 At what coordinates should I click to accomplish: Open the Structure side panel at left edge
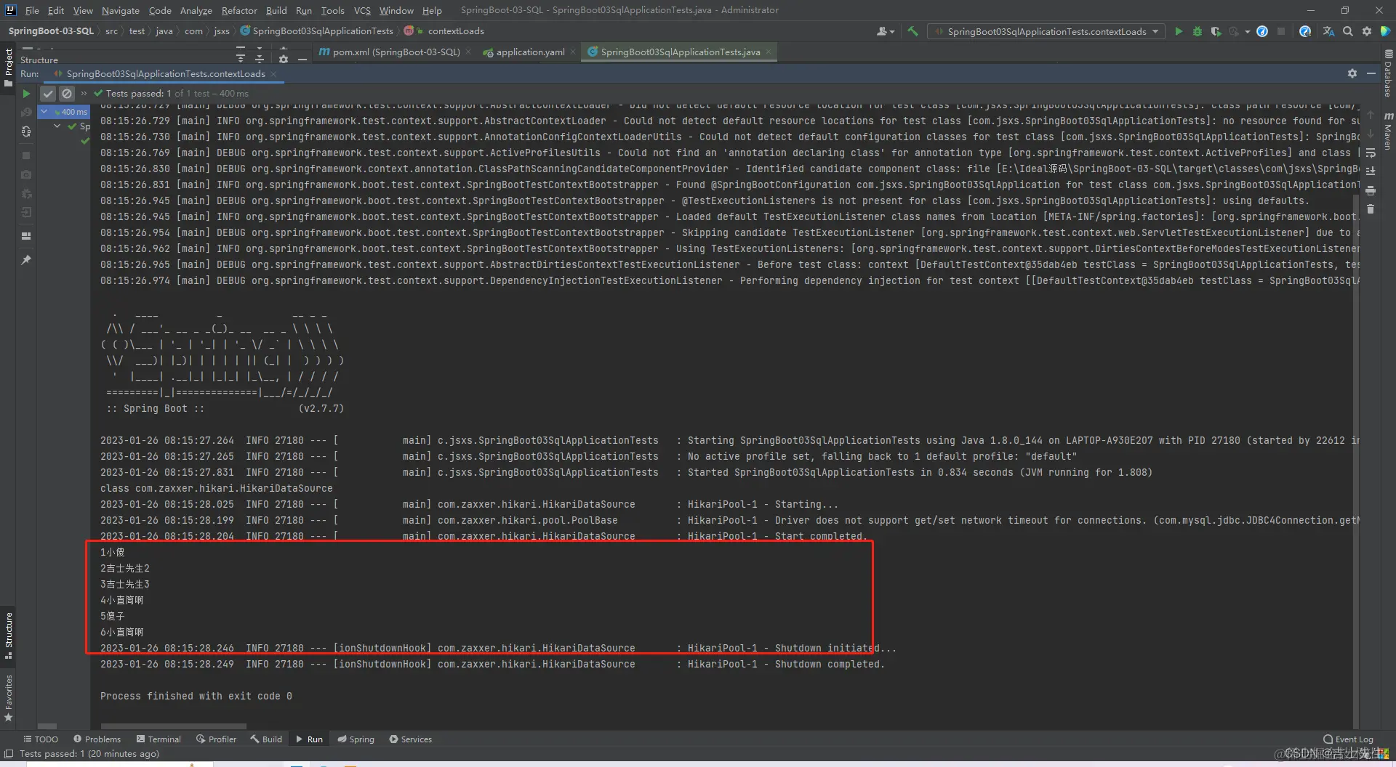[x=9, y=635]
